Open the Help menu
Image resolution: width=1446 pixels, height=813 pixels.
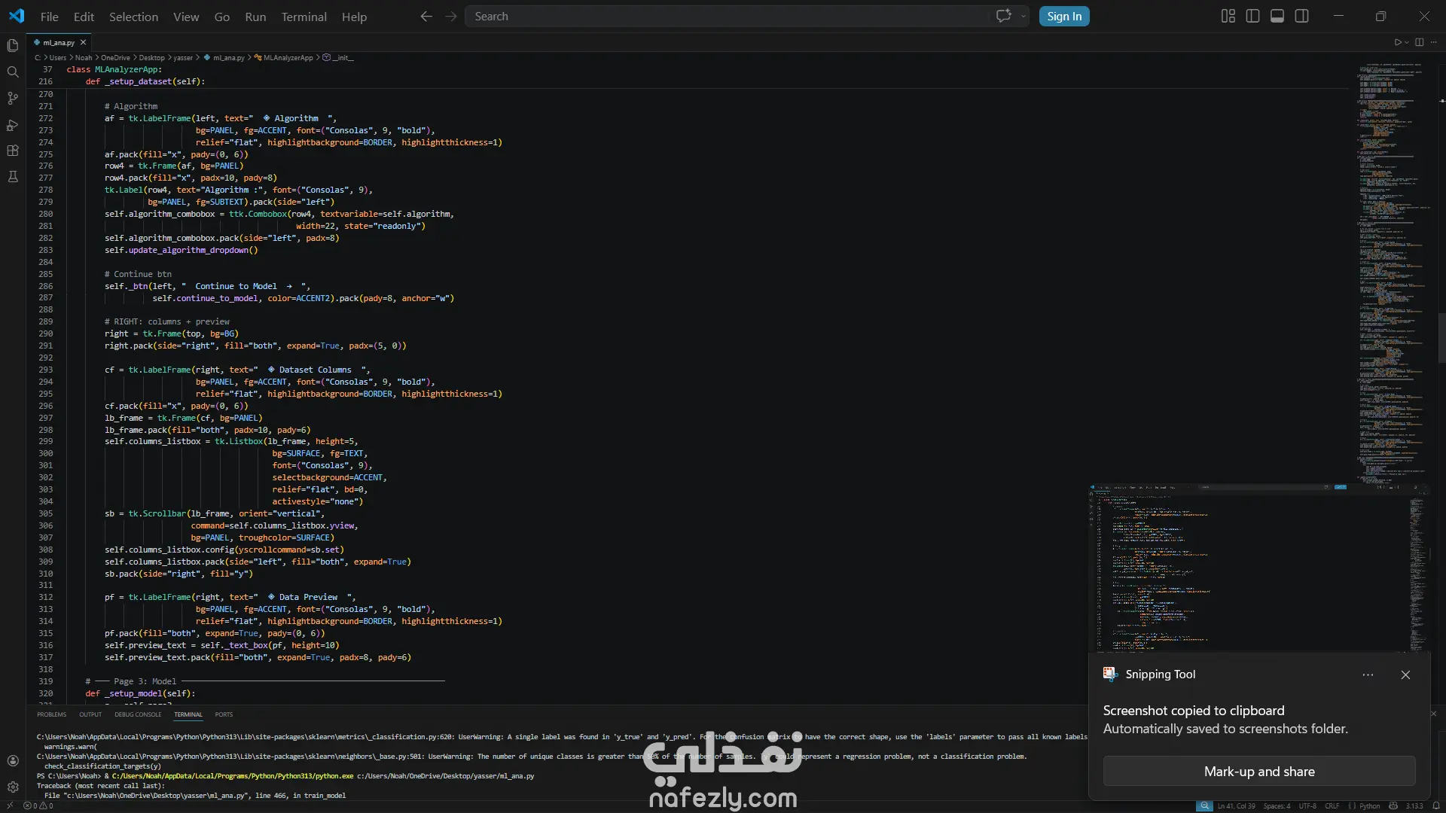tap(354, 17)
